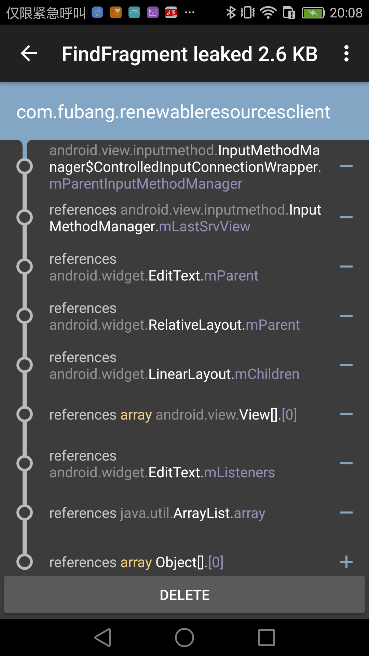Collapse the LinearLayout.mChildren reference row
369x656 pixels.
(x=347, y=365)
